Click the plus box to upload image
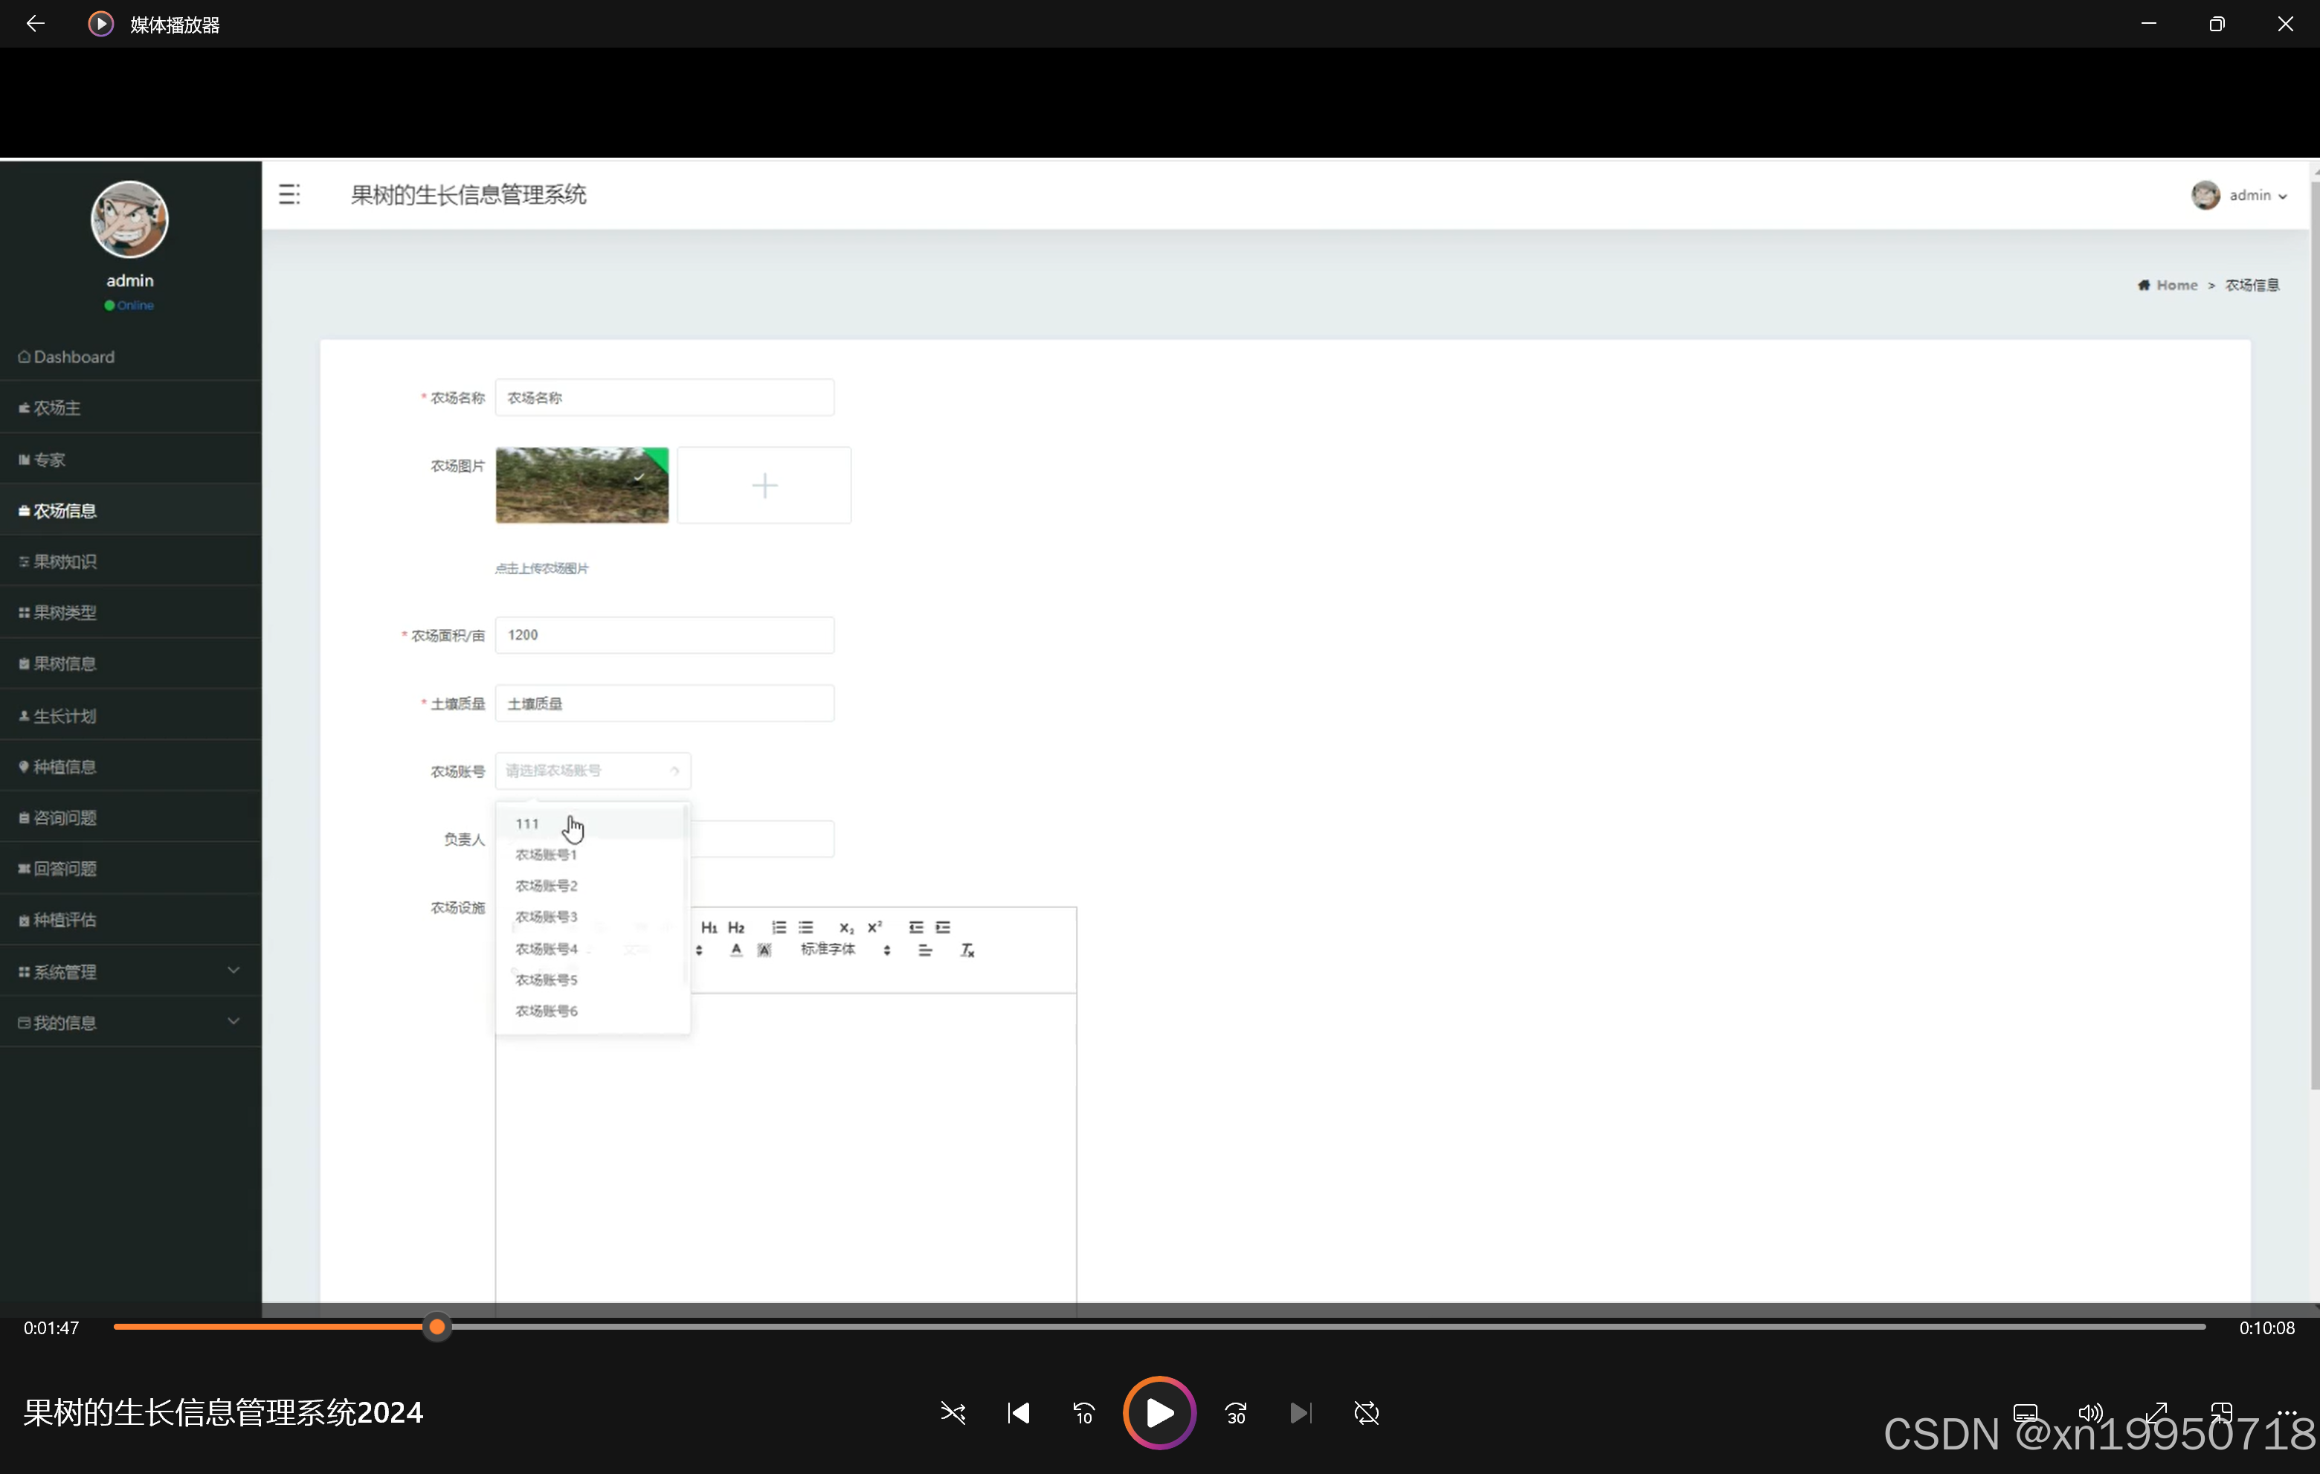Image resolution: width=2320 pixels, height=1474 pixels. coord(764,485)
